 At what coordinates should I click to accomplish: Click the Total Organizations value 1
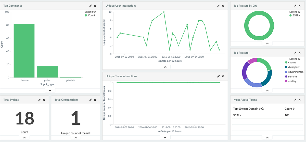[x=76, y=119]
